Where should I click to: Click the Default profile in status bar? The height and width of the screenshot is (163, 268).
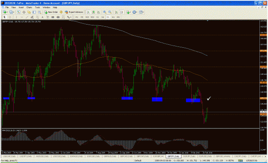point(138,161)
